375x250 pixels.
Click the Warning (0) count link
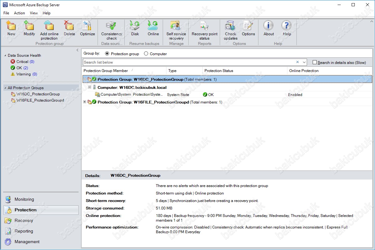point(35,74)
